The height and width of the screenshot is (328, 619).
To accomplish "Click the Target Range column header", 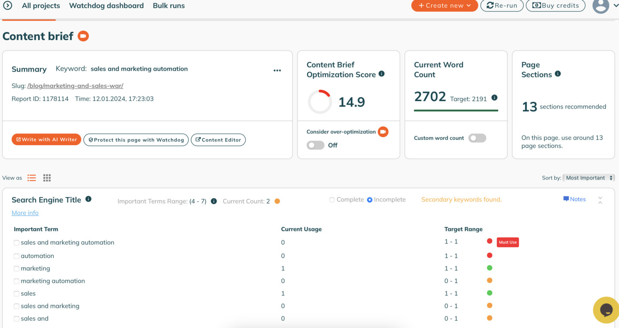I will click(463, 229).
